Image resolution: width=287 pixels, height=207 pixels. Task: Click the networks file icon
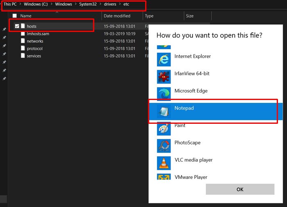point(23,41)
